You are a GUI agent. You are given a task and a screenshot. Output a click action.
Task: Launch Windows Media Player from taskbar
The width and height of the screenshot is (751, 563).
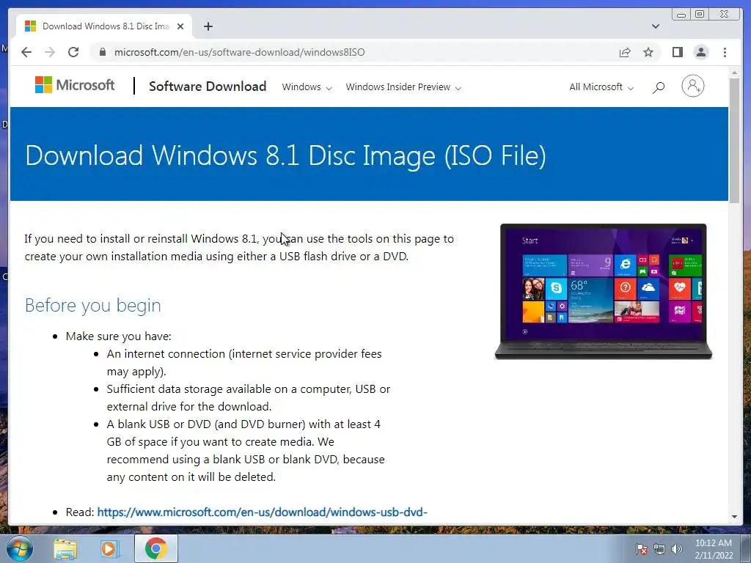click(109, 548)
